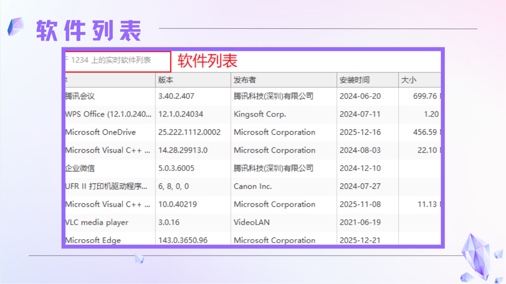Click 腾讯科技 publisher in 腾讯会议 row
The image size is (506, 284).
(274, 96)
